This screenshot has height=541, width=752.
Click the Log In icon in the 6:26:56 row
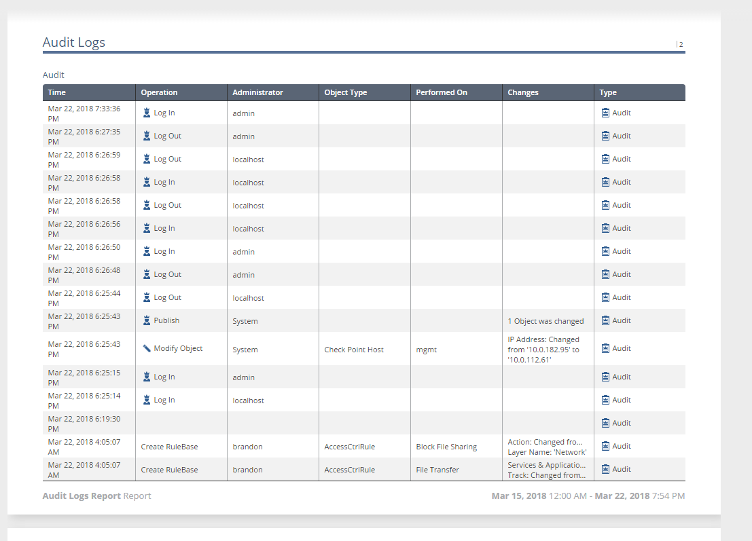click(x=147, y=228)
